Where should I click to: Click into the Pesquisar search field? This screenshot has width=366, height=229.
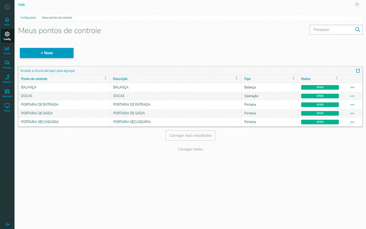click(x=332, y=30)
